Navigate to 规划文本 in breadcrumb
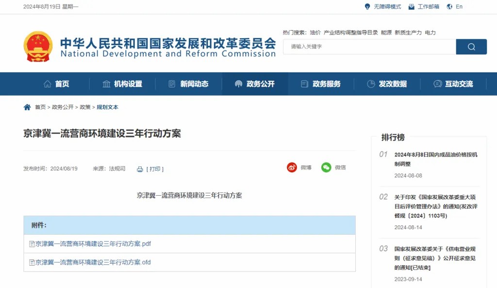497x288 pixels. [x=107, y=107]
